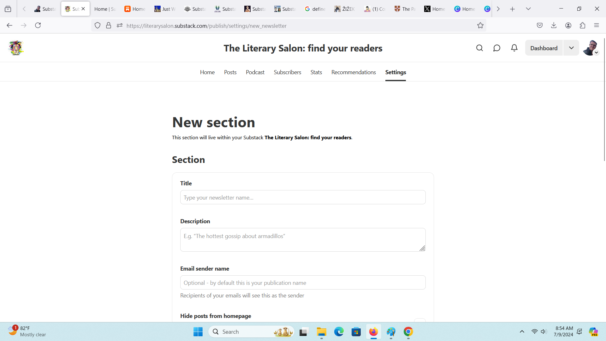Screen dimensions: 606x341
Task: Bookmark this page with the star icon
Action: point(480,26)
